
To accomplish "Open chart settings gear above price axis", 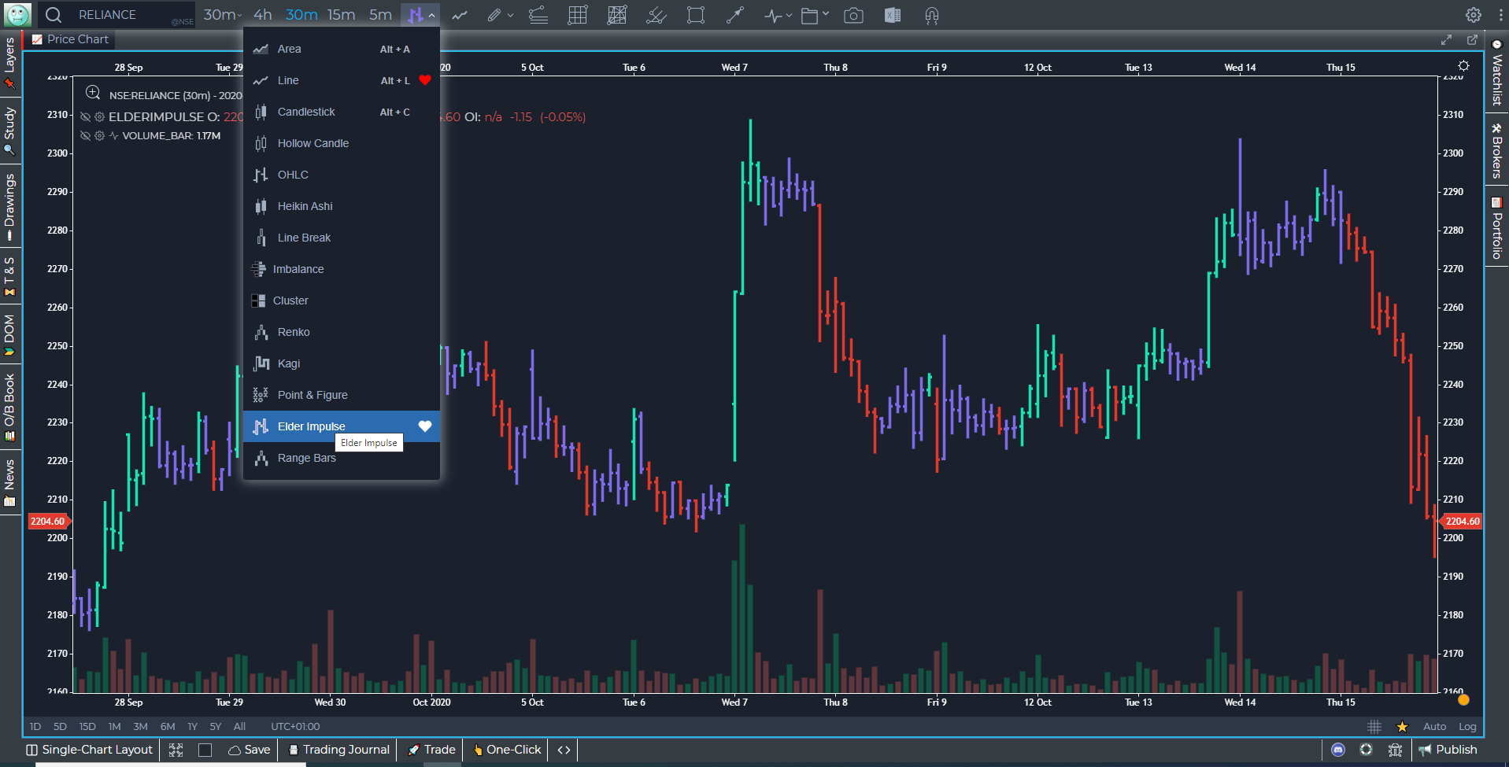I will pos(1463,66).
